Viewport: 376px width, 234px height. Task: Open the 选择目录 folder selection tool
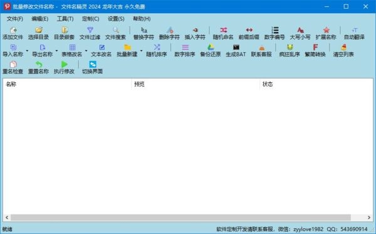pyautogui.click(x=38, y=33)
